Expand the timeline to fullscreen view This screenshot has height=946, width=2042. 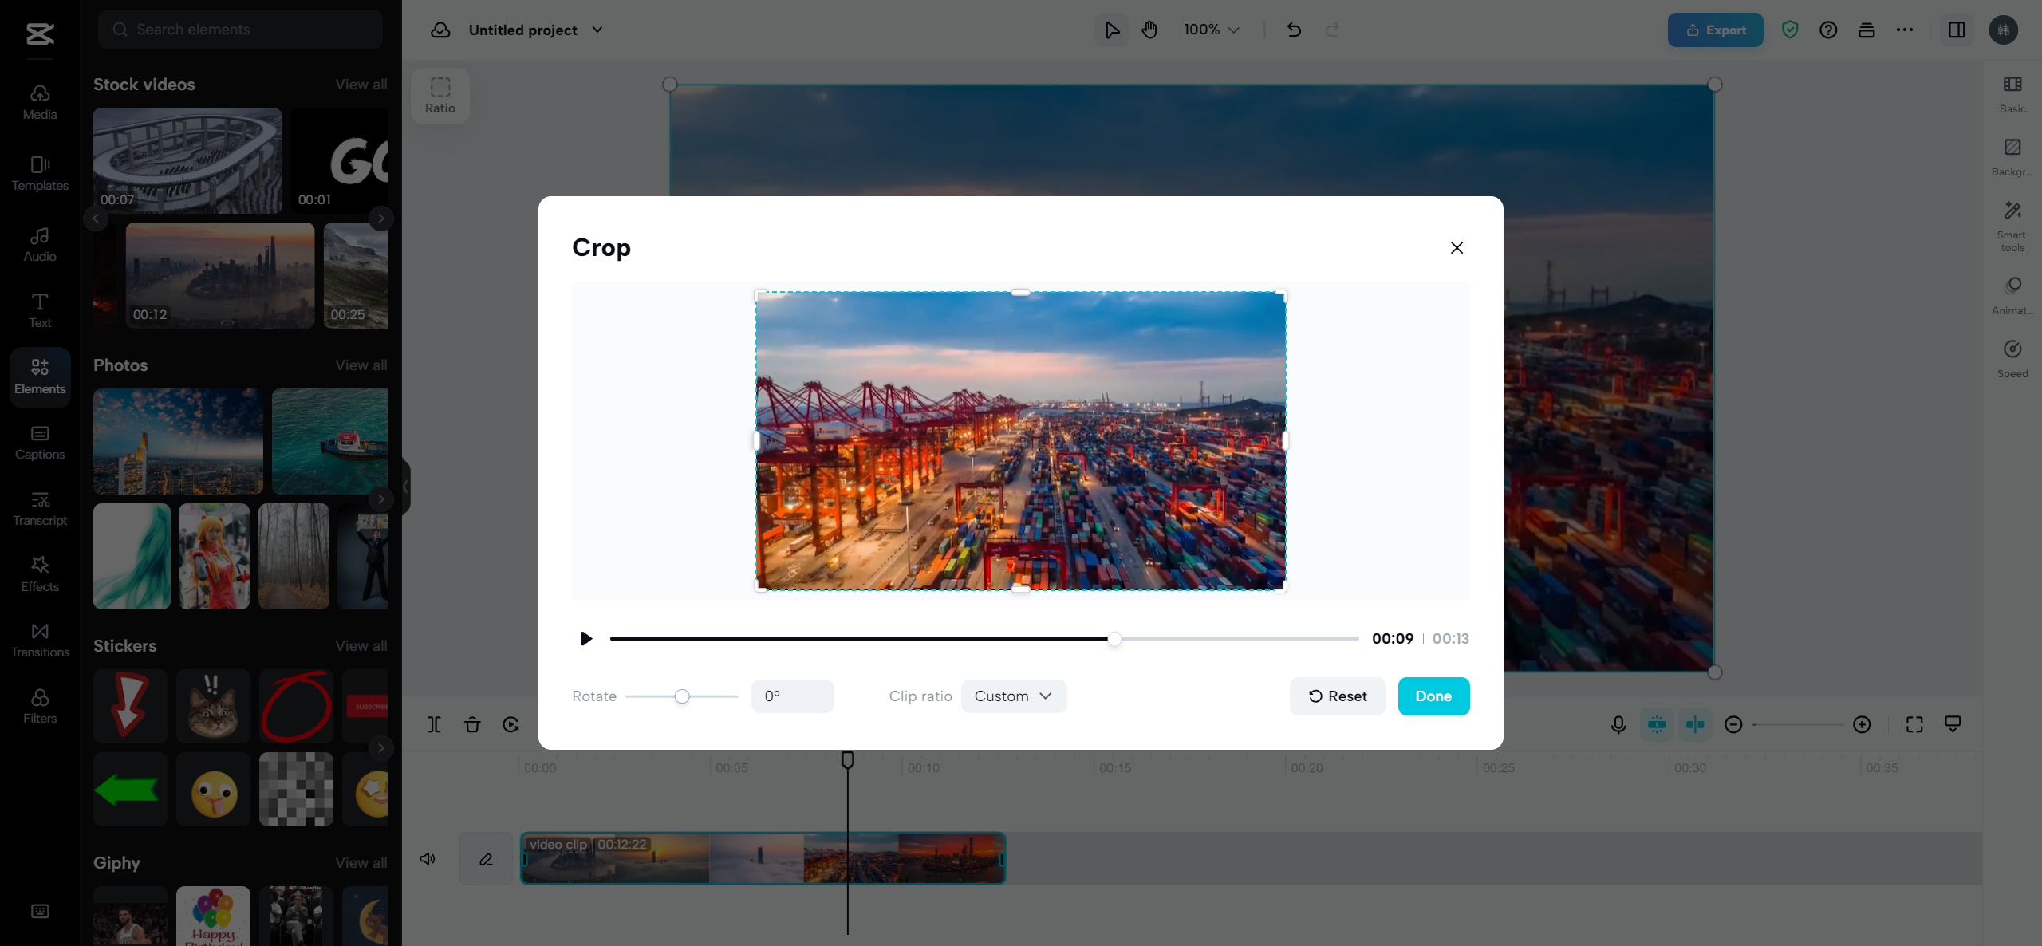(1914, 724)
